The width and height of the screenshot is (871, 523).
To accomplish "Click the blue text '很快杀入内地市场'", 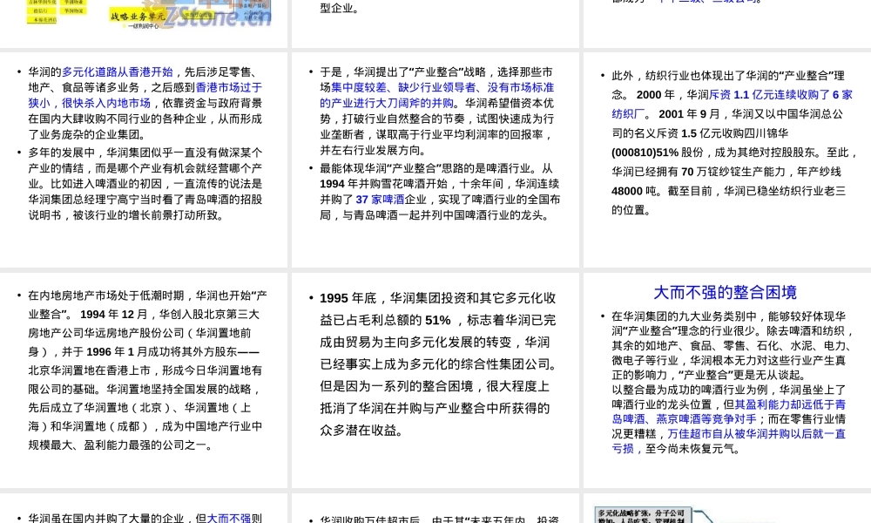I will tap(106, 103).
